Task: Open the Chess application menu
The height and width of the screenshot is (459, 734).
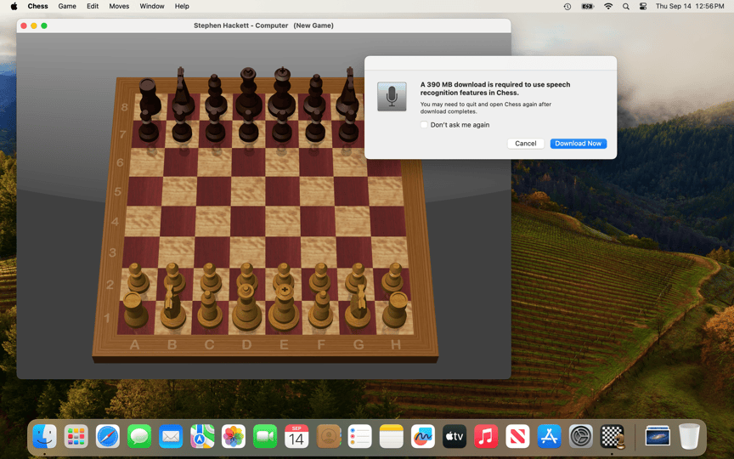Action: pos(37,6)
